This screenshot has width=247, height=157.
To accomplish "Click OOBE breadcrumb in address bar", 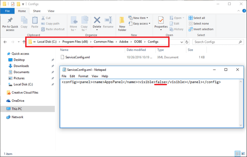I will 138,42.
